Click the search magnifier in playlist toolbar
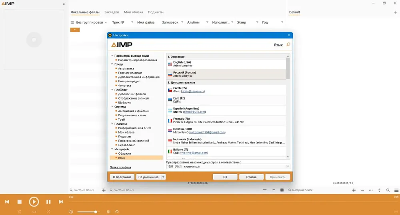400x215 pixels. 388,190
